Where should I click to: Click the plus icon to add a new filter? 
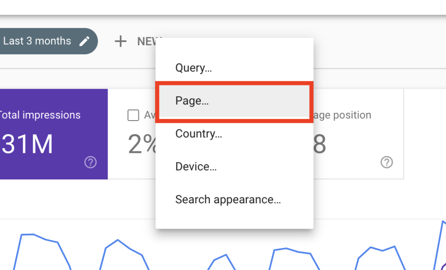(x=120, y=41)
